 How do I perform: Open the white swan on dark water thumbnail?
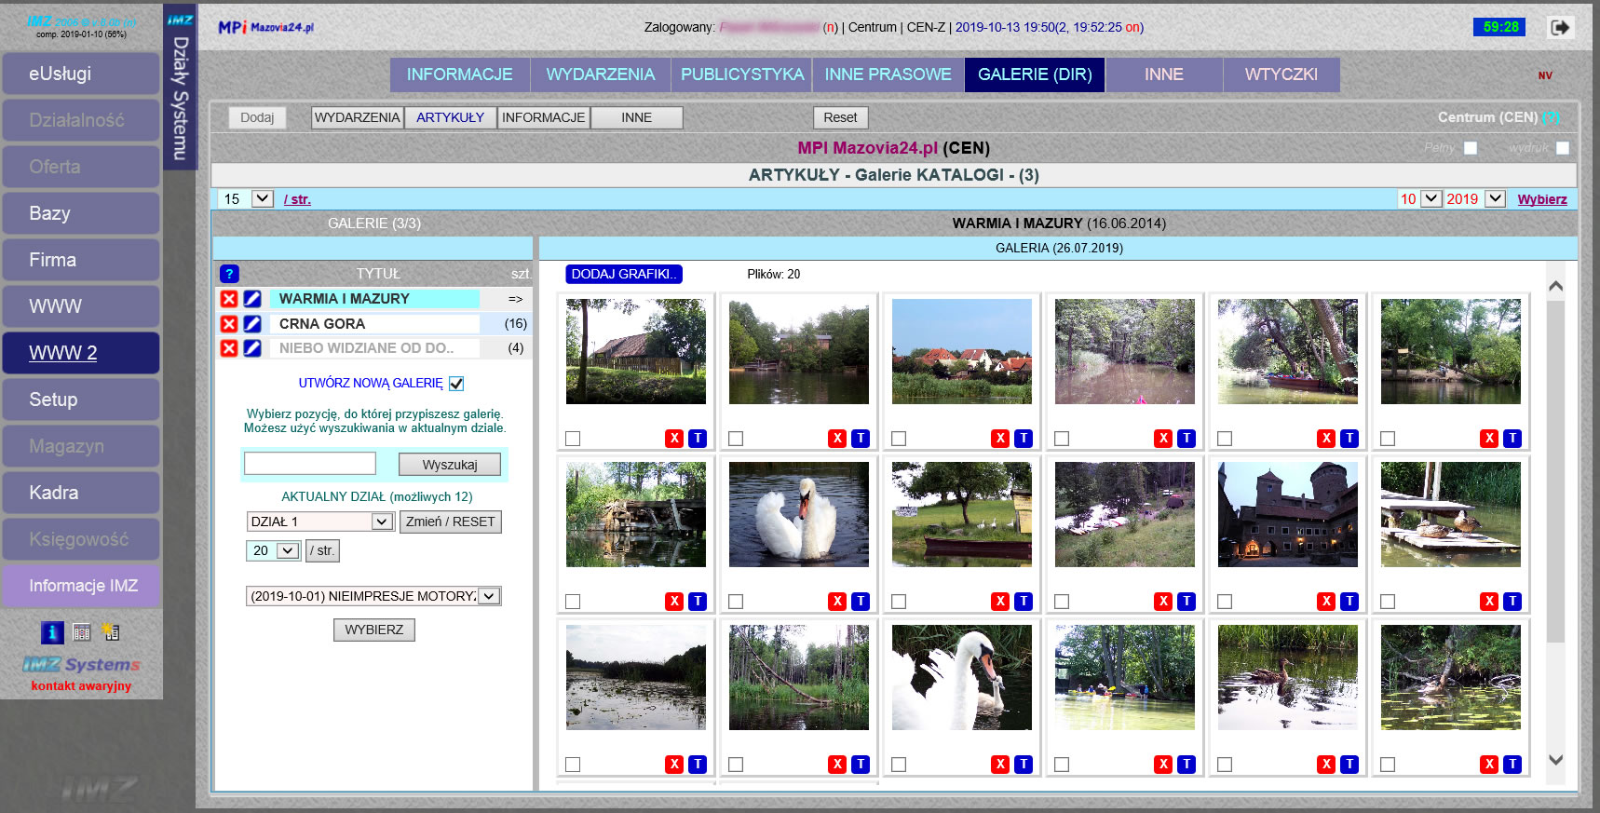tap(799, 514)
